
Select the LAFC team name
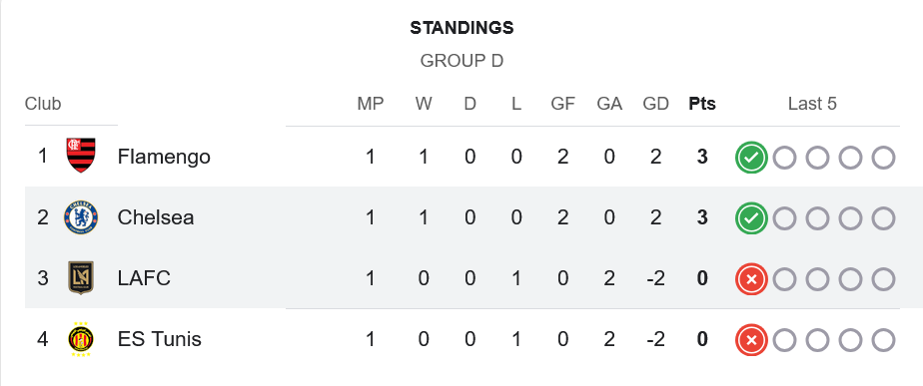click(144, 278)
